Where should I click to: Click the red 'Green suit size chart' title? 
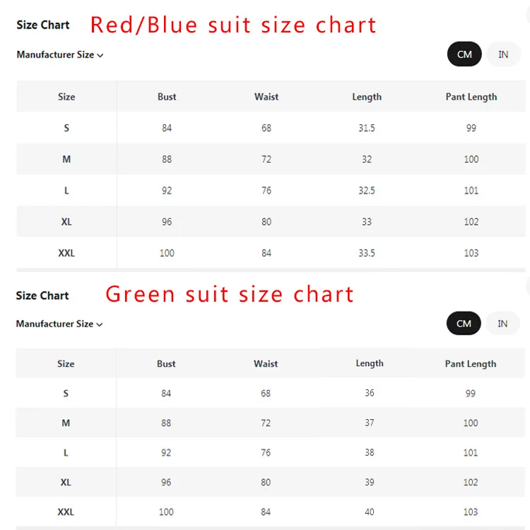[x=230, y=294]
